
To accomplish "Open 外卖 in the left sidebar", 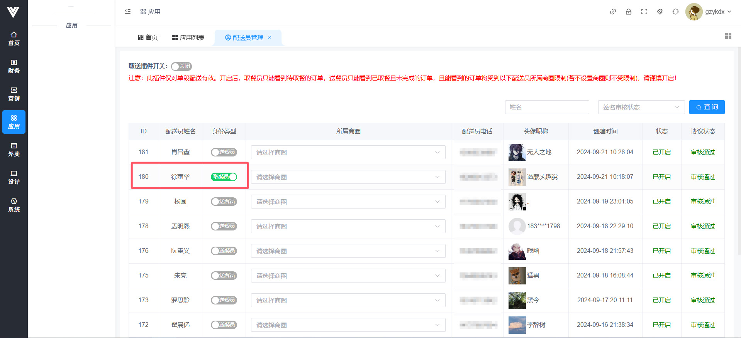I will (14, 150).
